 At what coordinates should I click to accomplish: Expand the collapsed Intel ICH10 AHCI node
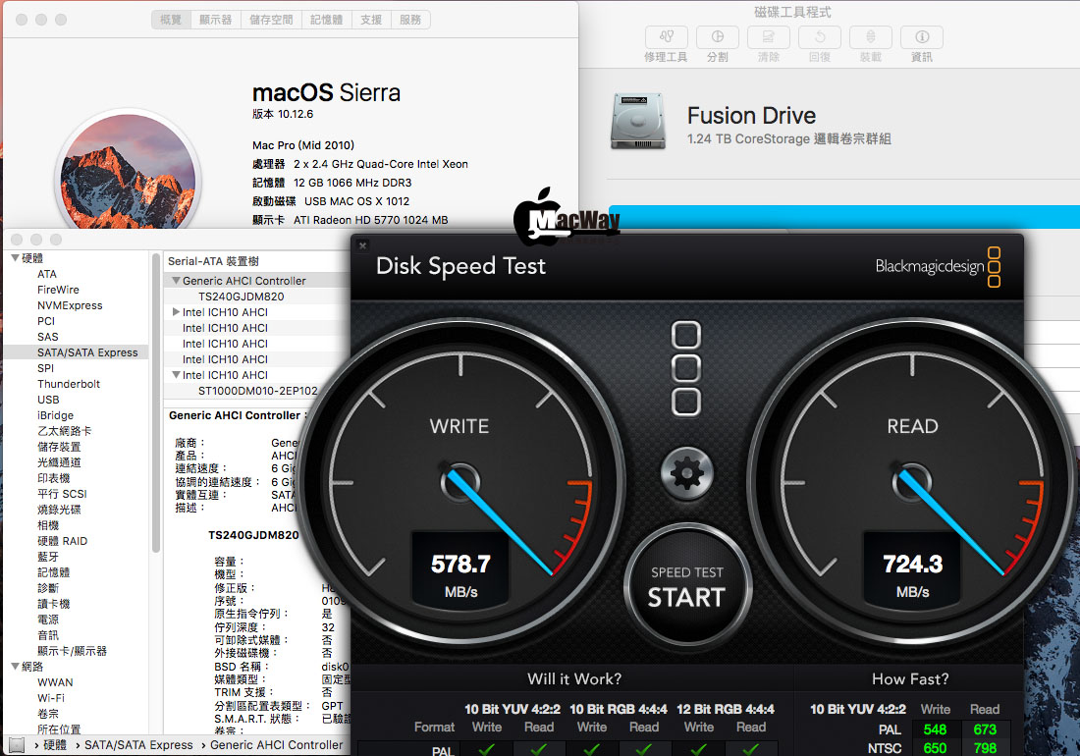[177, 312]
